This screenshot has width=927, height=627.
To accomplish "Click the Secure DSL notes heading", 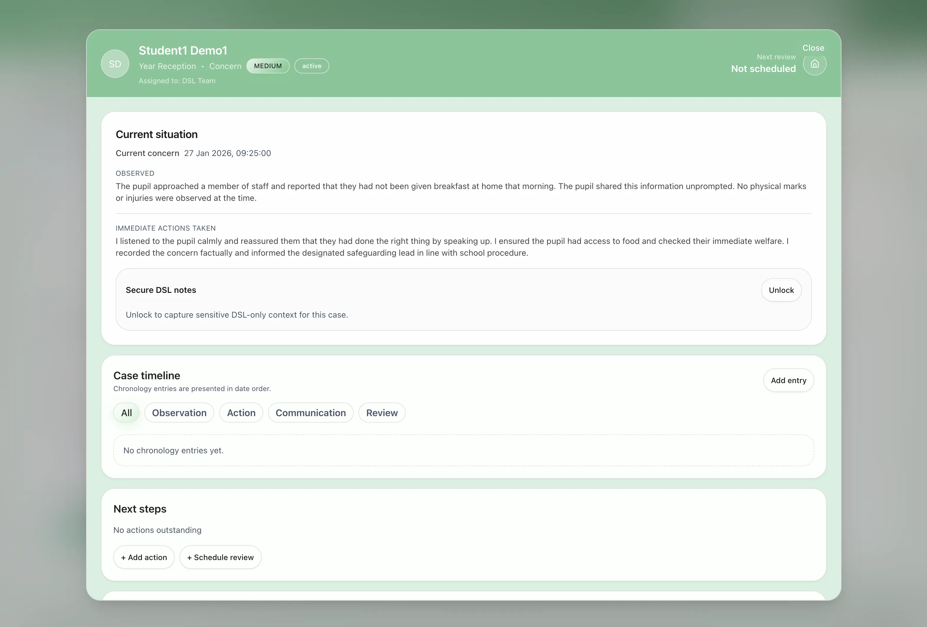I will click(x=161, y=290).
